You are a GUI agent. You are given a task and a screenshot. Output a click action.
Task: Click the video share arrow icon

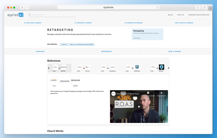click(x=161, y=93)
